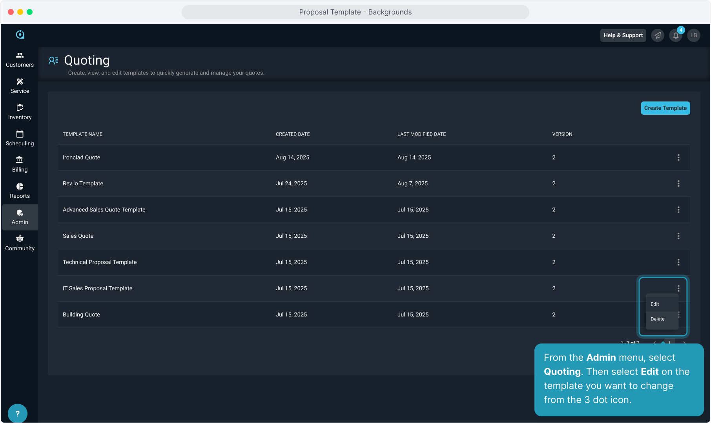Screen dimensions: 711x423
Task: Click the paper plane send icon
Action: 658,35
